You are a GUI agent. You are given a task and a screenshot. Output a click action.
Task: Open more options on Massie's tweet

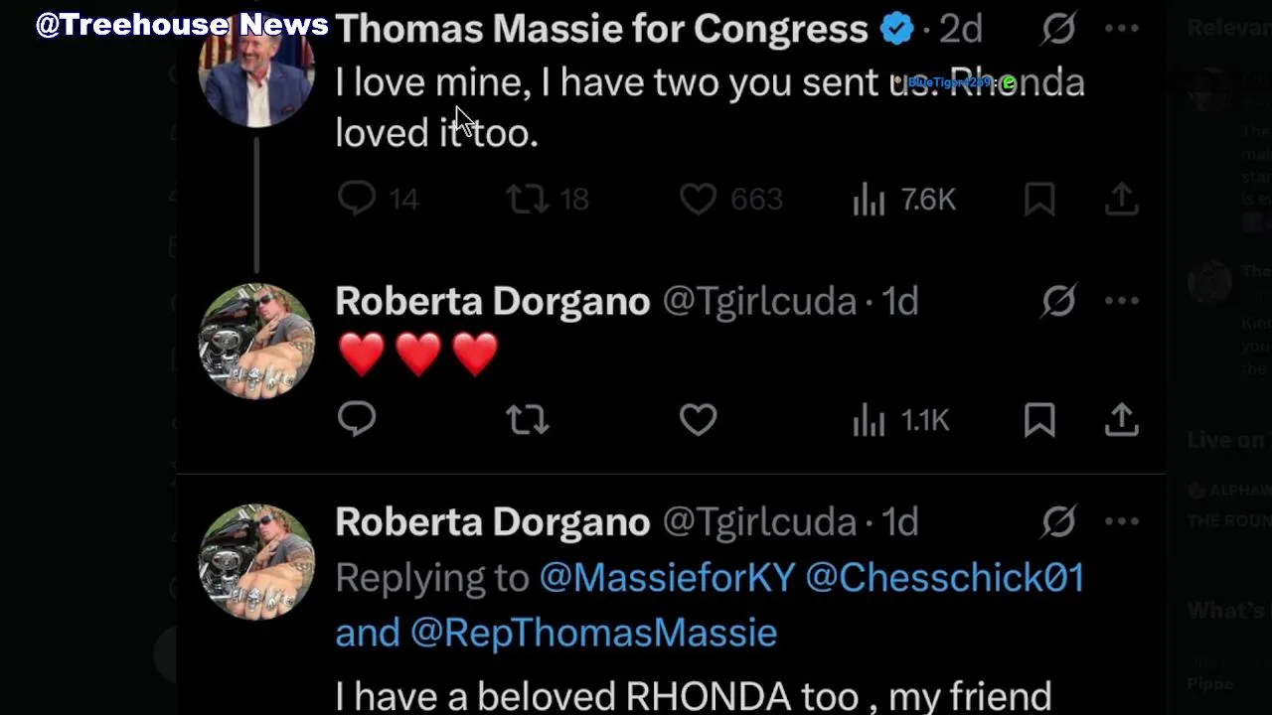click(1122, 29)
